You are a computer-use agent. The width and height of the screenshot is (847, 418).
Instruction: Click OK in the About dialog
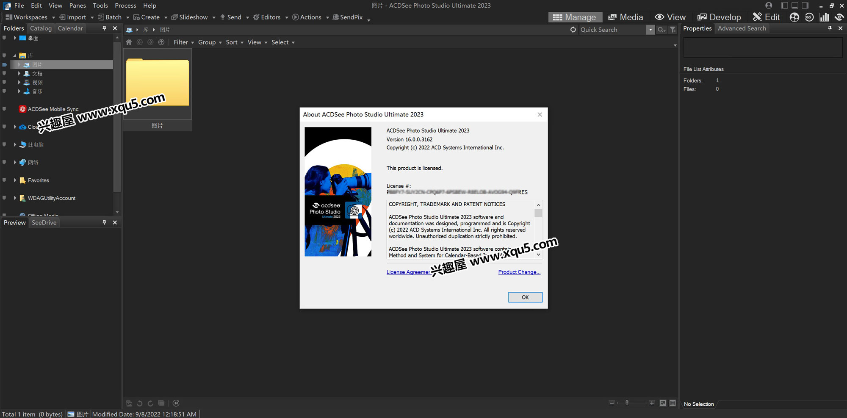coord(525,297)
